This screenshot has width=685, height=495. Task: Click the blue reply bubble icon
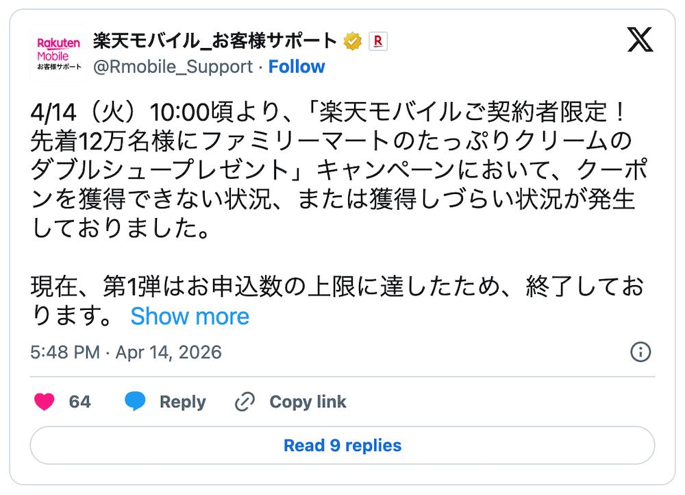click(135, 402)
